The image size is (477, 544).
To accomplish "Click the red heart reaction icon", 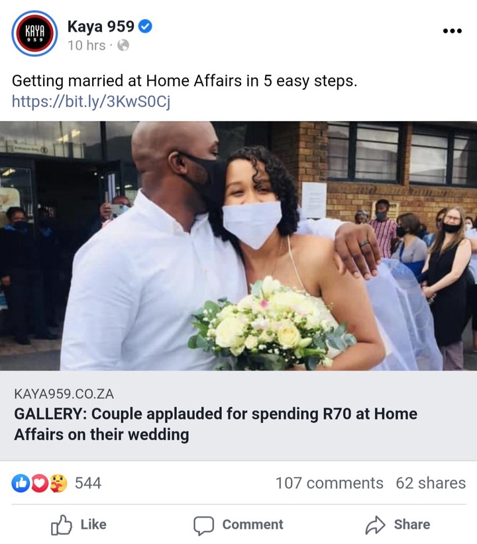I will coord(40,483).
